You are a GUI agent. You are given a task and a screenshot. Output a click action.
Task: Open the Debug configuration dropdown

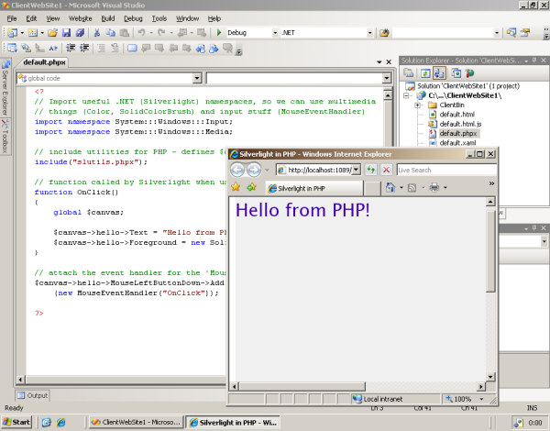point(275,33)
